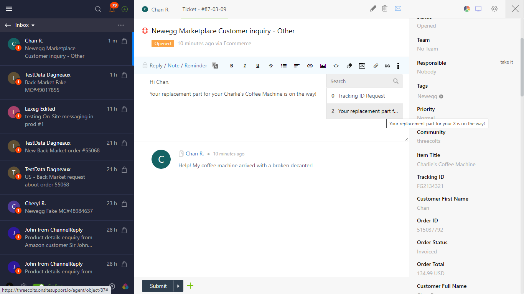Open the three-dot options above conversation list

click(121, 25)
